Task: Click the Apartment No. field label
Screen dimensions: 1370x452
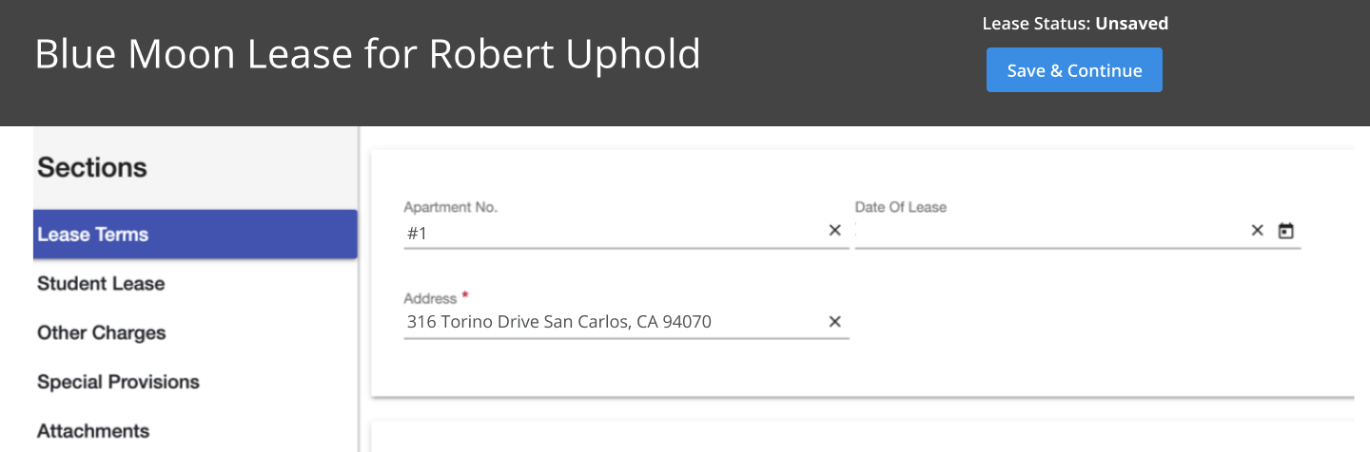Action: [450, 207]
